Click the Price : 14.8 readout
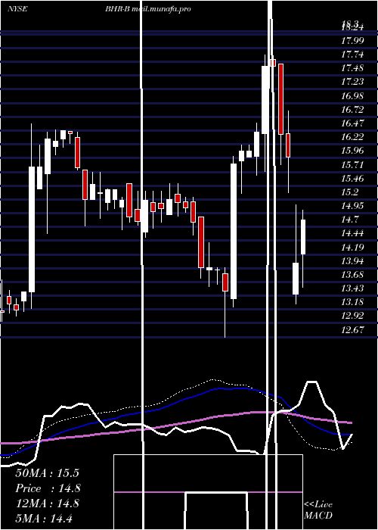The image size is (378, 530). tap(47, 488)
